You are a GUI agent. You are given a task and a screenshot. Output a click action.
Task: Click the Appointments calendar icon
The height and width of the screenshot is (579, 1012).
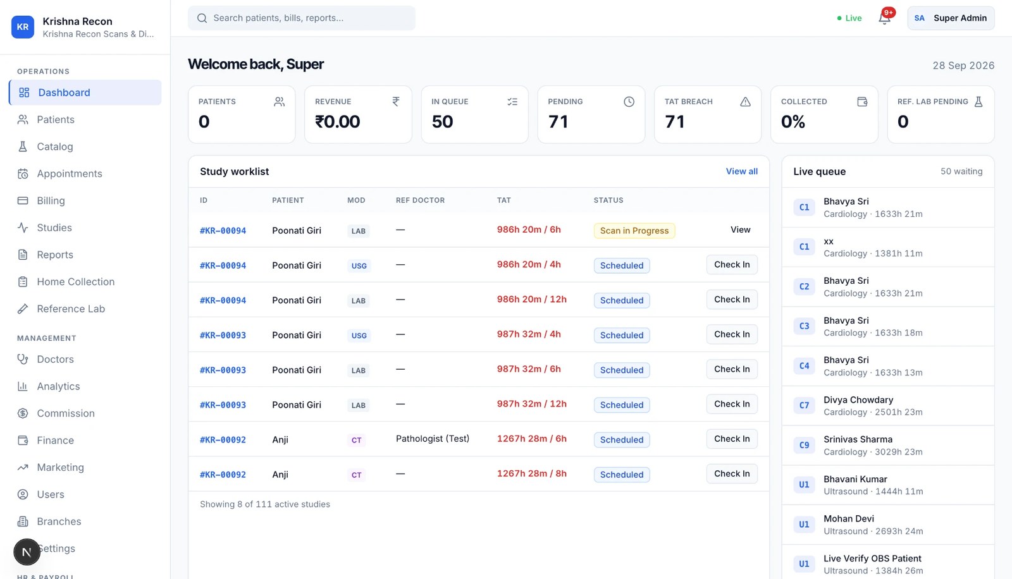[x=23, y=174]
